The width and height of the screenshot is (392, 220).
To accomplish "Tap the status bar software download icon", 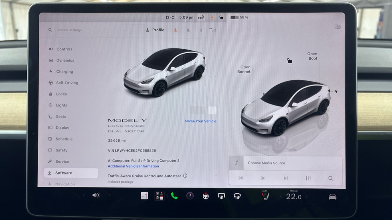I will coord(212,18).
